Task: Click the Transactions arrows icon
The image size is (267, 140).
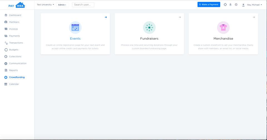Action: click(6, 43)
